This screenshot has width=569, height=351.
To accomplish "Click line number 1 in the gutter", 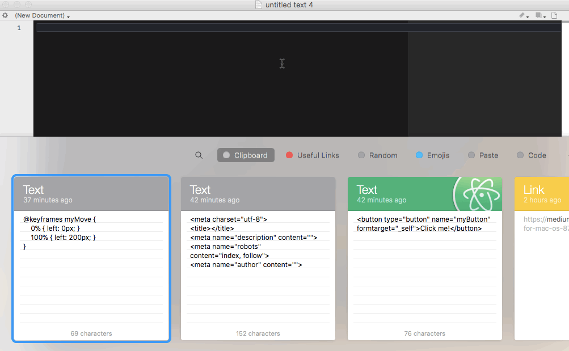I will tap(19, 28).
